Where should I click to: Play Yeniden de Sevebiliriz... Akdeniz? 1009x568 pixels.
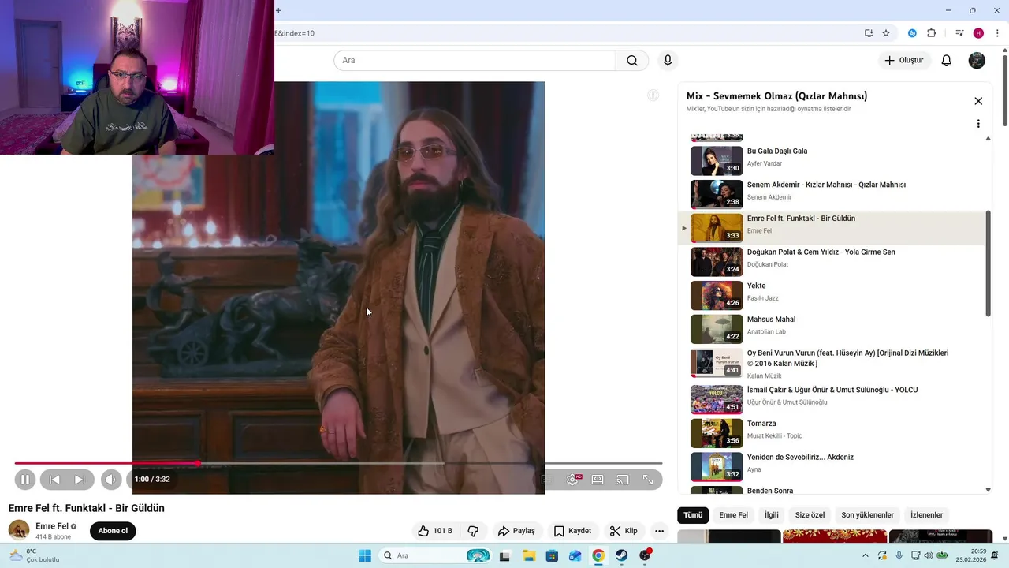click(832, 467)
